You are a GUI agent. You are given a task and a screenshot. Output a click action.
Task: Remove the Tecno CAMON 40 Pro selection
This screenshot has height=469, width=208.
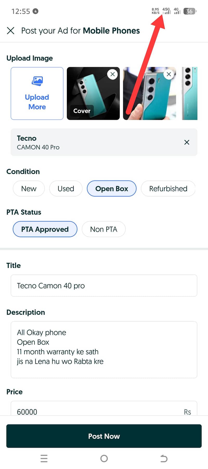[x=187, y=142]
